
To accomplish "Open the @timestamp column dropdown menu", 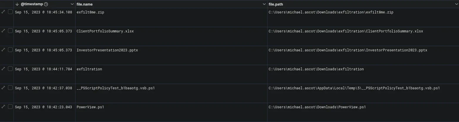I will (72, 4).
